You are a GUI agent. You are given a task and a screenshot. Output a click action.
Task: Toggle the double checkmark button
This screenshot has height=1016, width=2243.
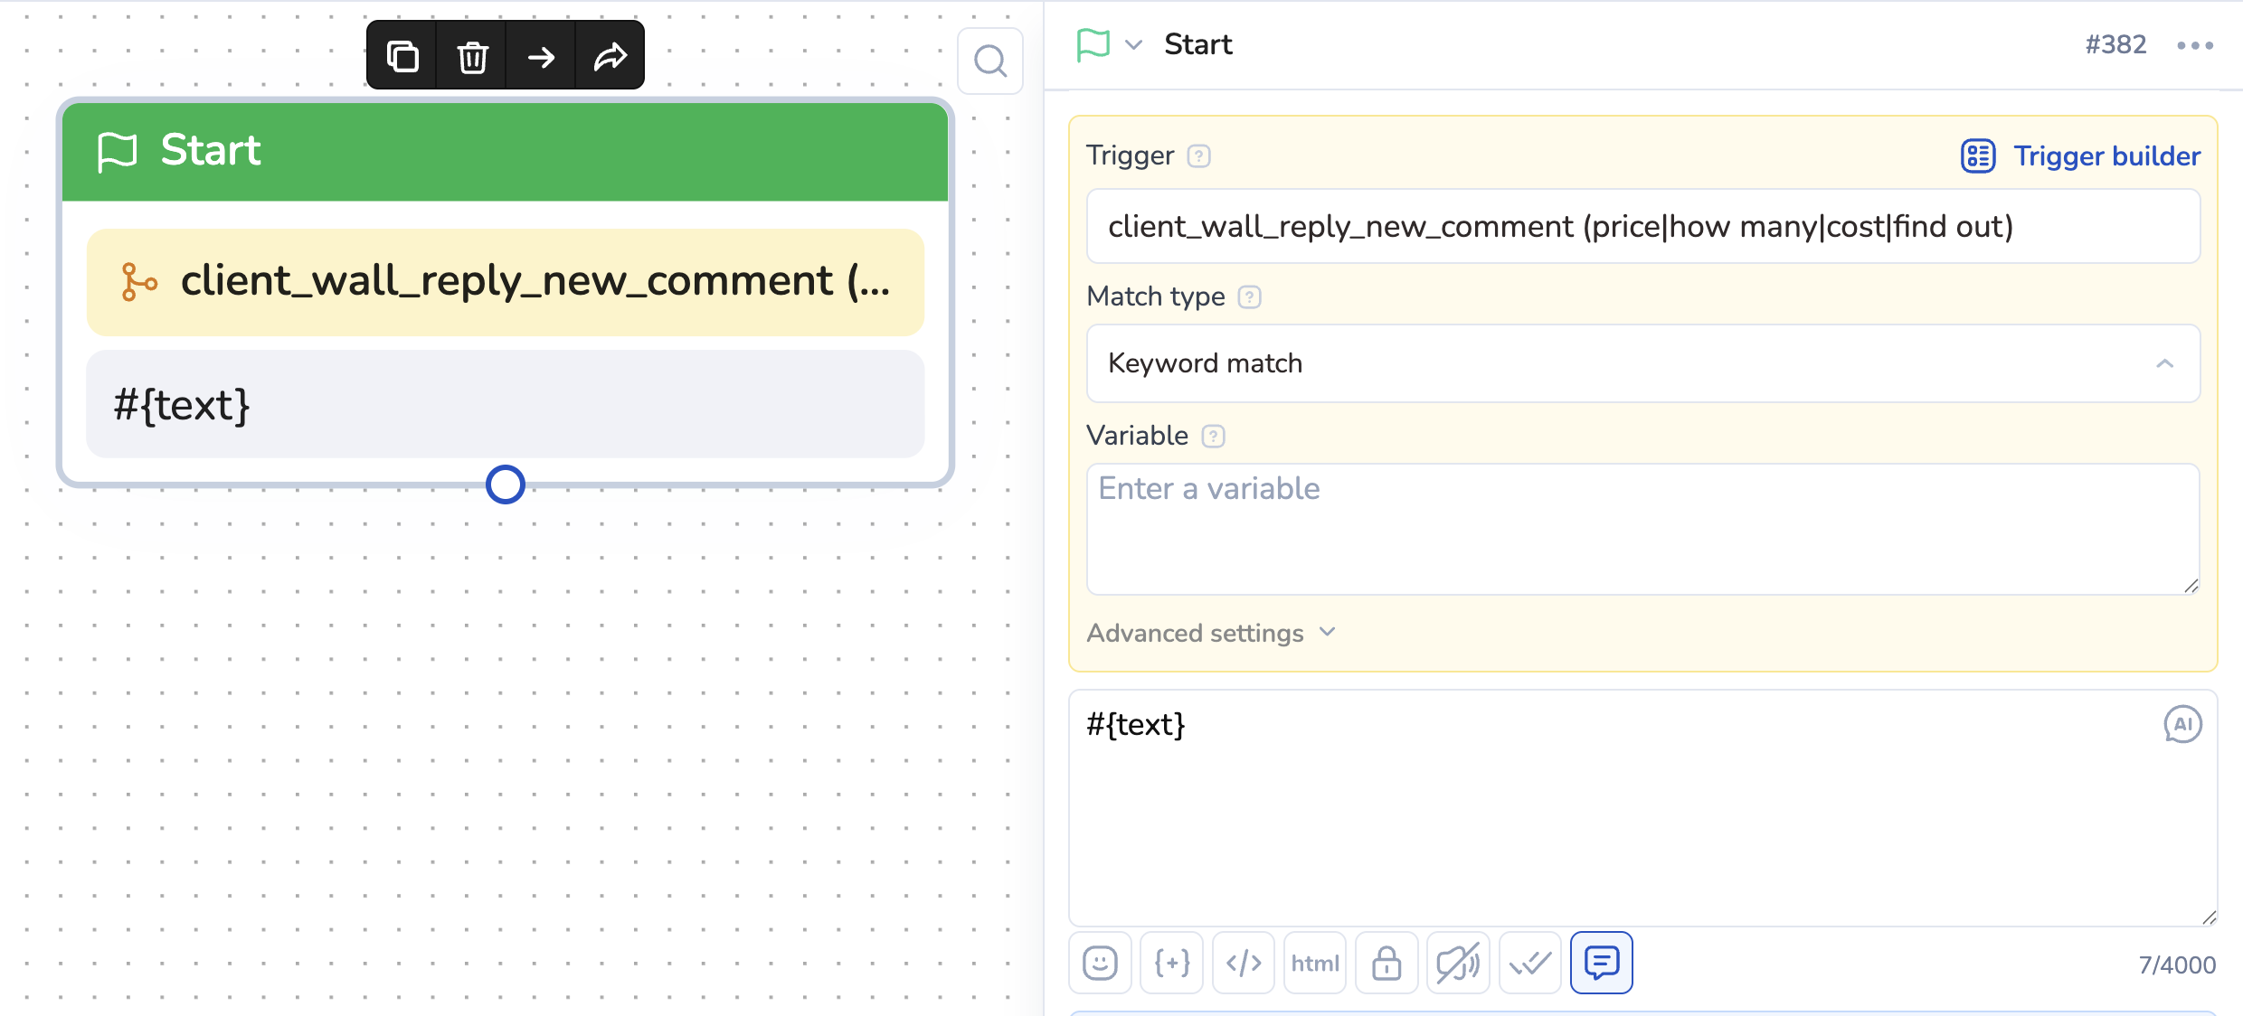click(1530, 964)
